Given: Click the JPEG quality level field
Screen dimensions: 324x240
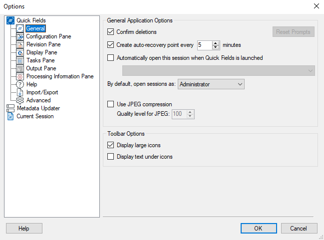Looking at the screenshot, I should coord(179,114).
